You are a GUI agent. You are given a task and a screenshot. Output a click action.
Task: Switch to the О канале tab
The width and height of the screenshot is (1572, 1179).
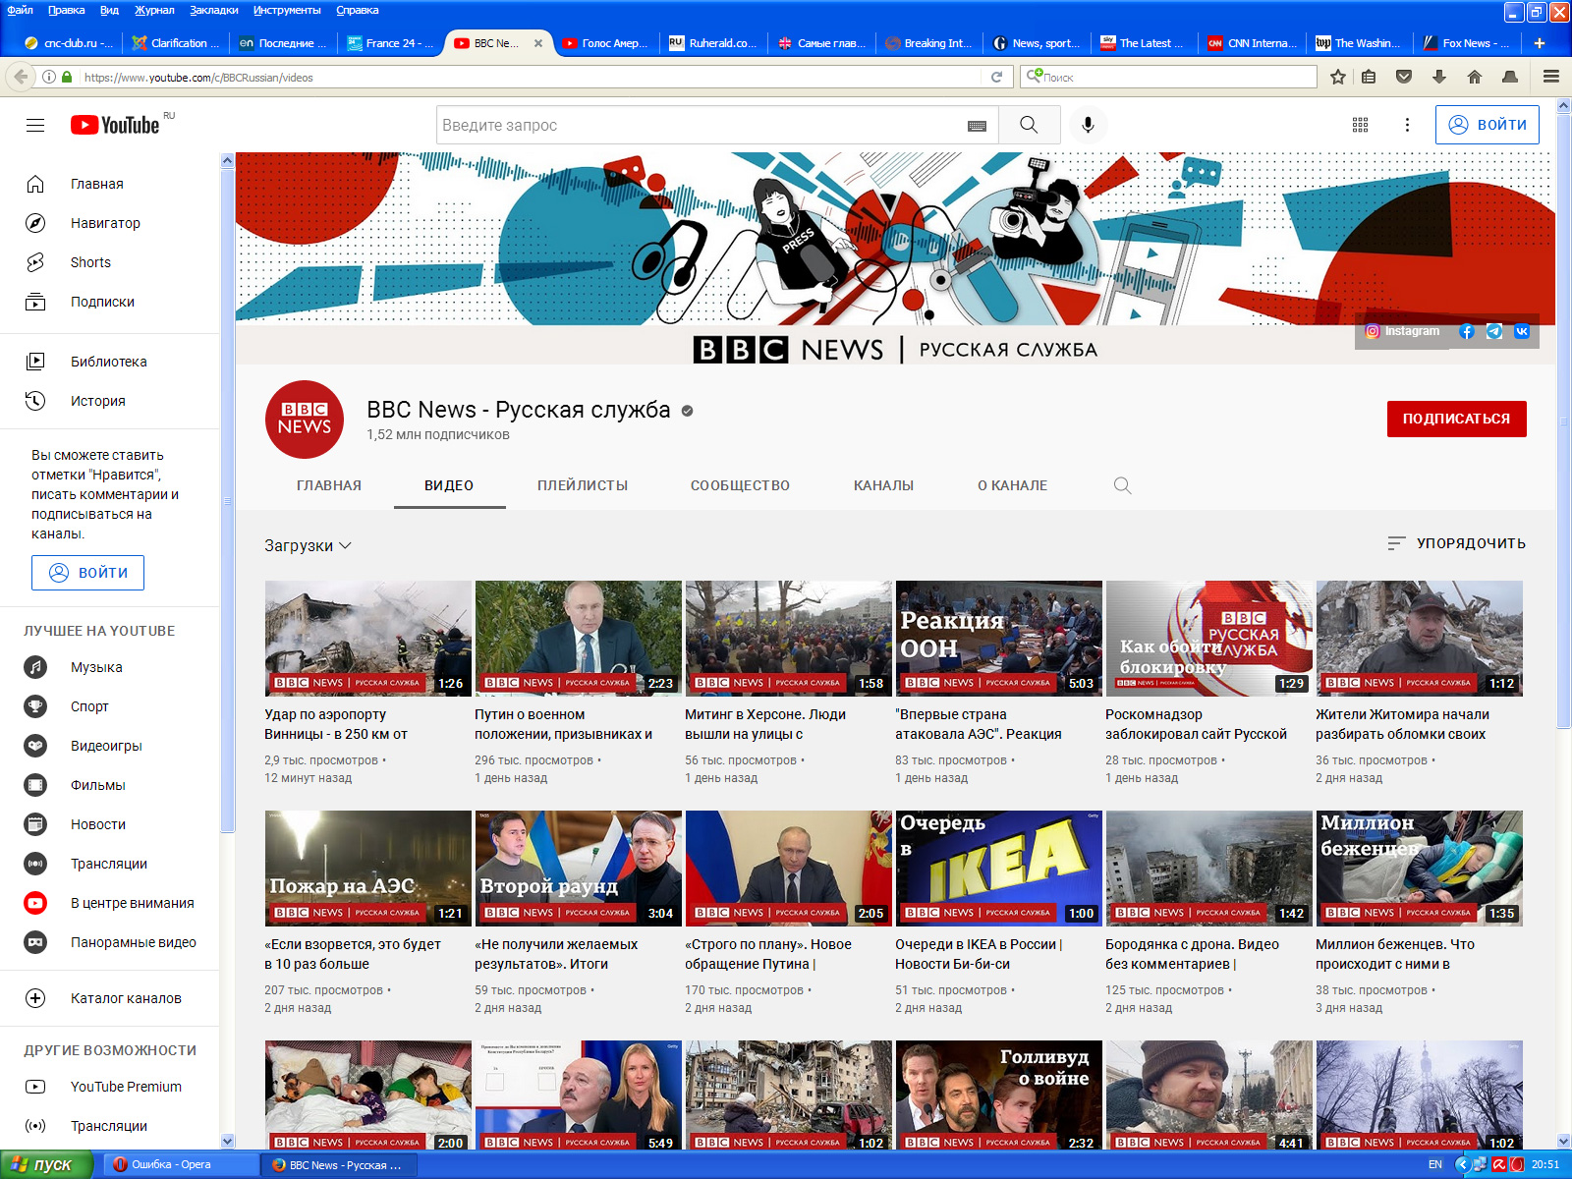(x=1012, y=485)
